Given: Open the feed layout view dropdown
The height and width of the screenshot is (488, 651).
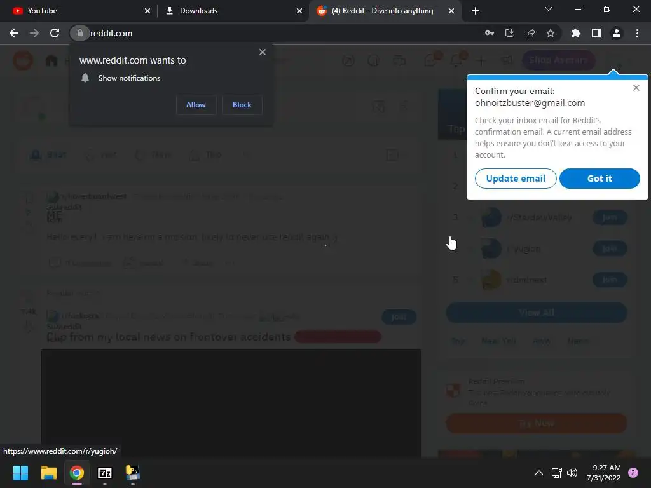Looking at the screenshot, I should (x=395, y=155).
